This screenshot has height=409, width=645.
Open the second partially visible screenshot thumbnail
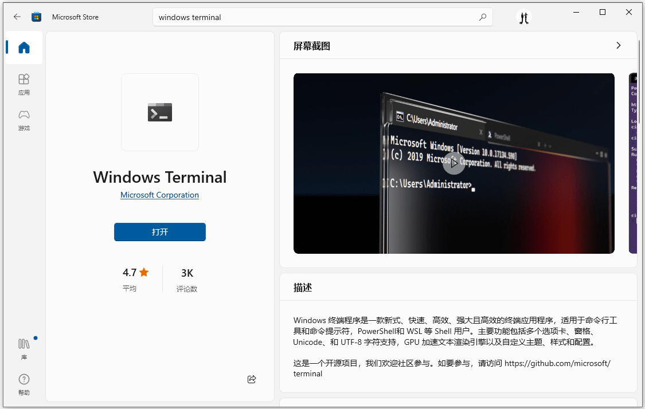click(632, 163)
